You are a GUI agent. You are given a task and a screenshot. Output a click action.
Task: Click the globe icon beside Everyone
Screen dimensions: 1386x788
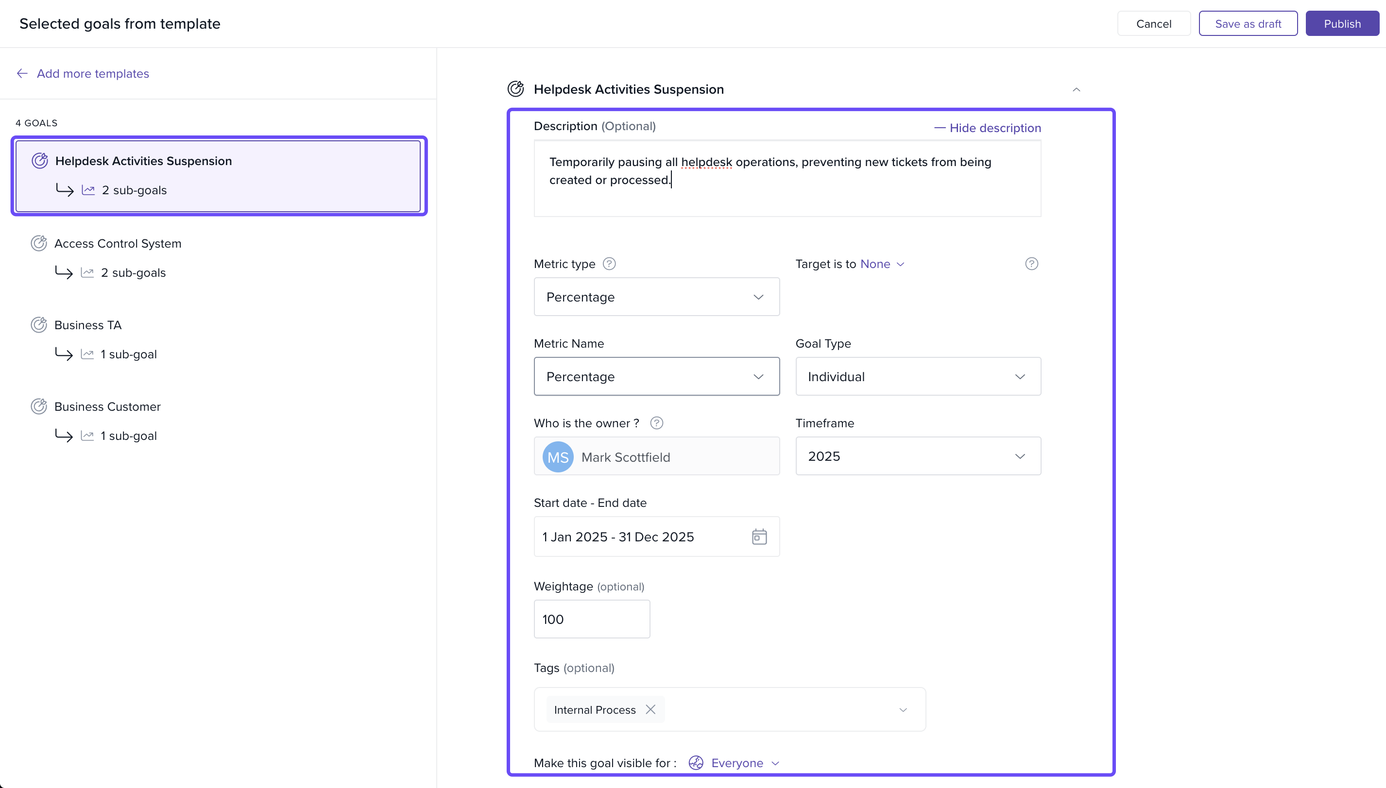click(696, 763)
